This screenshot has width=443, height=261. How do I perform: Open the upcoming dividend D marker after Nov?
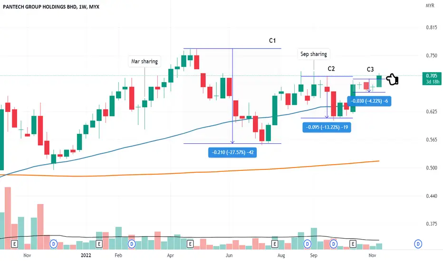418,244
